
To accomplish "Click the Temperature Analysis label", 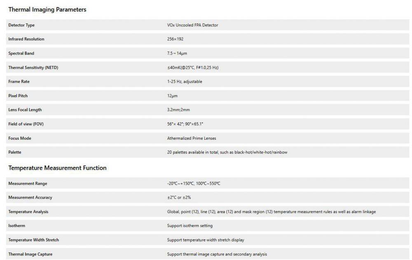I will coord(28,212).
